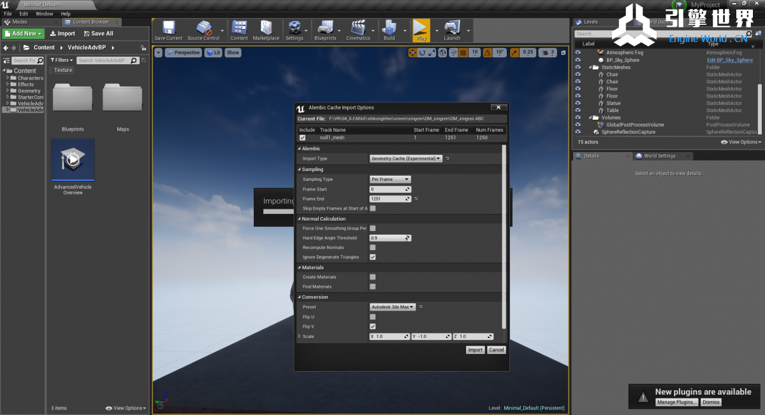
Task: Select the AdvancedVehicle Overview thumbnail
Action: tap(73, 160)
